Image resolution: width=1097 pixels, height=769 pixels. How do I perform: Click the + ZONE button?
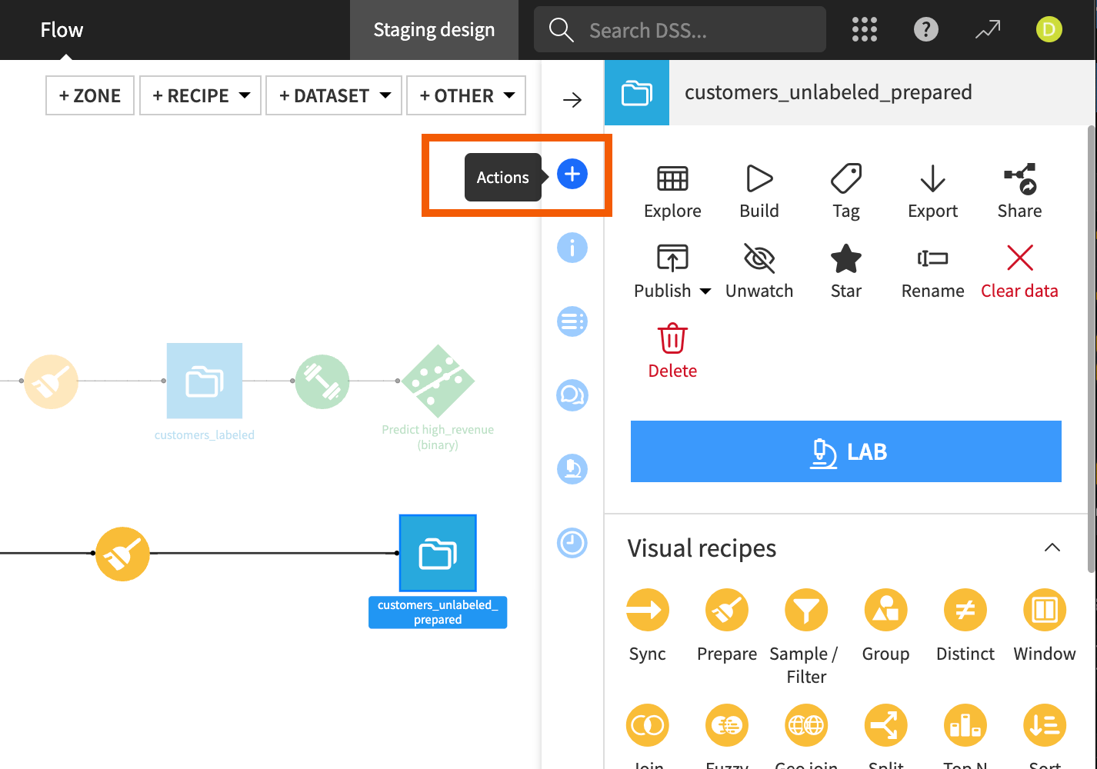coord(90,95)
